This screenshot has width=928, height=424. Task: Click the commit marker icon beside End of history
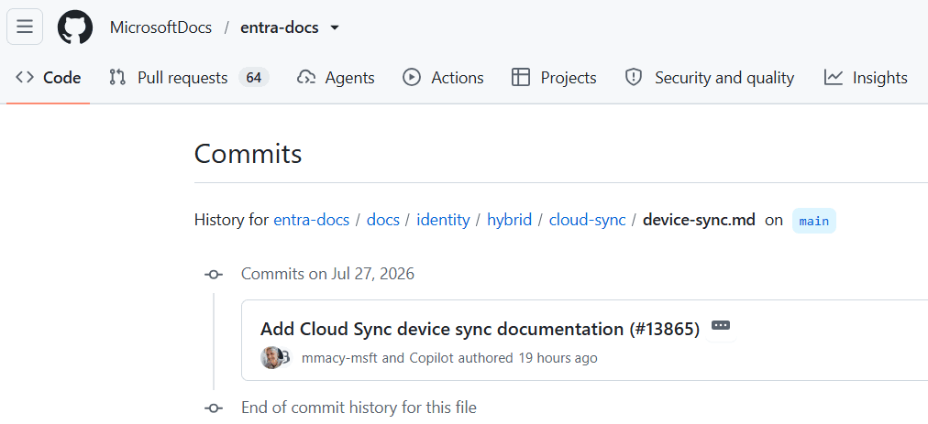(x=214, y=408)
